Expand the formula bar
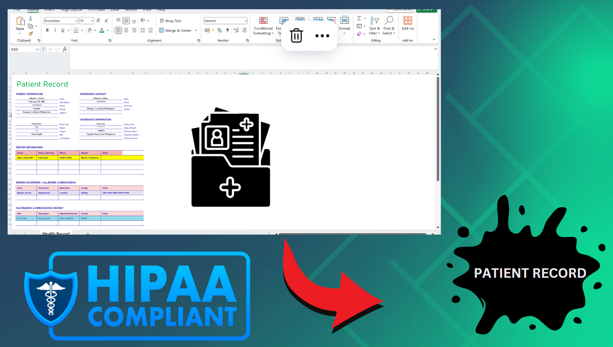The width and height of the screenshot is (613, 347). pyautogui.click(x=436, y=49)
